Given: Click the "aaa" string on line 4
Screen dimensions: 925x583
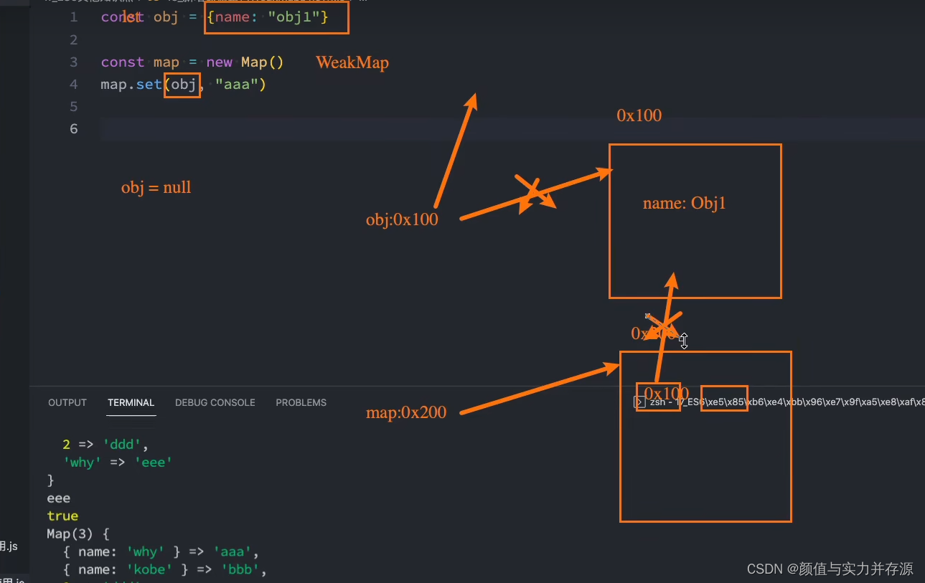Looking at the screenshot, I should coord(237,84).
